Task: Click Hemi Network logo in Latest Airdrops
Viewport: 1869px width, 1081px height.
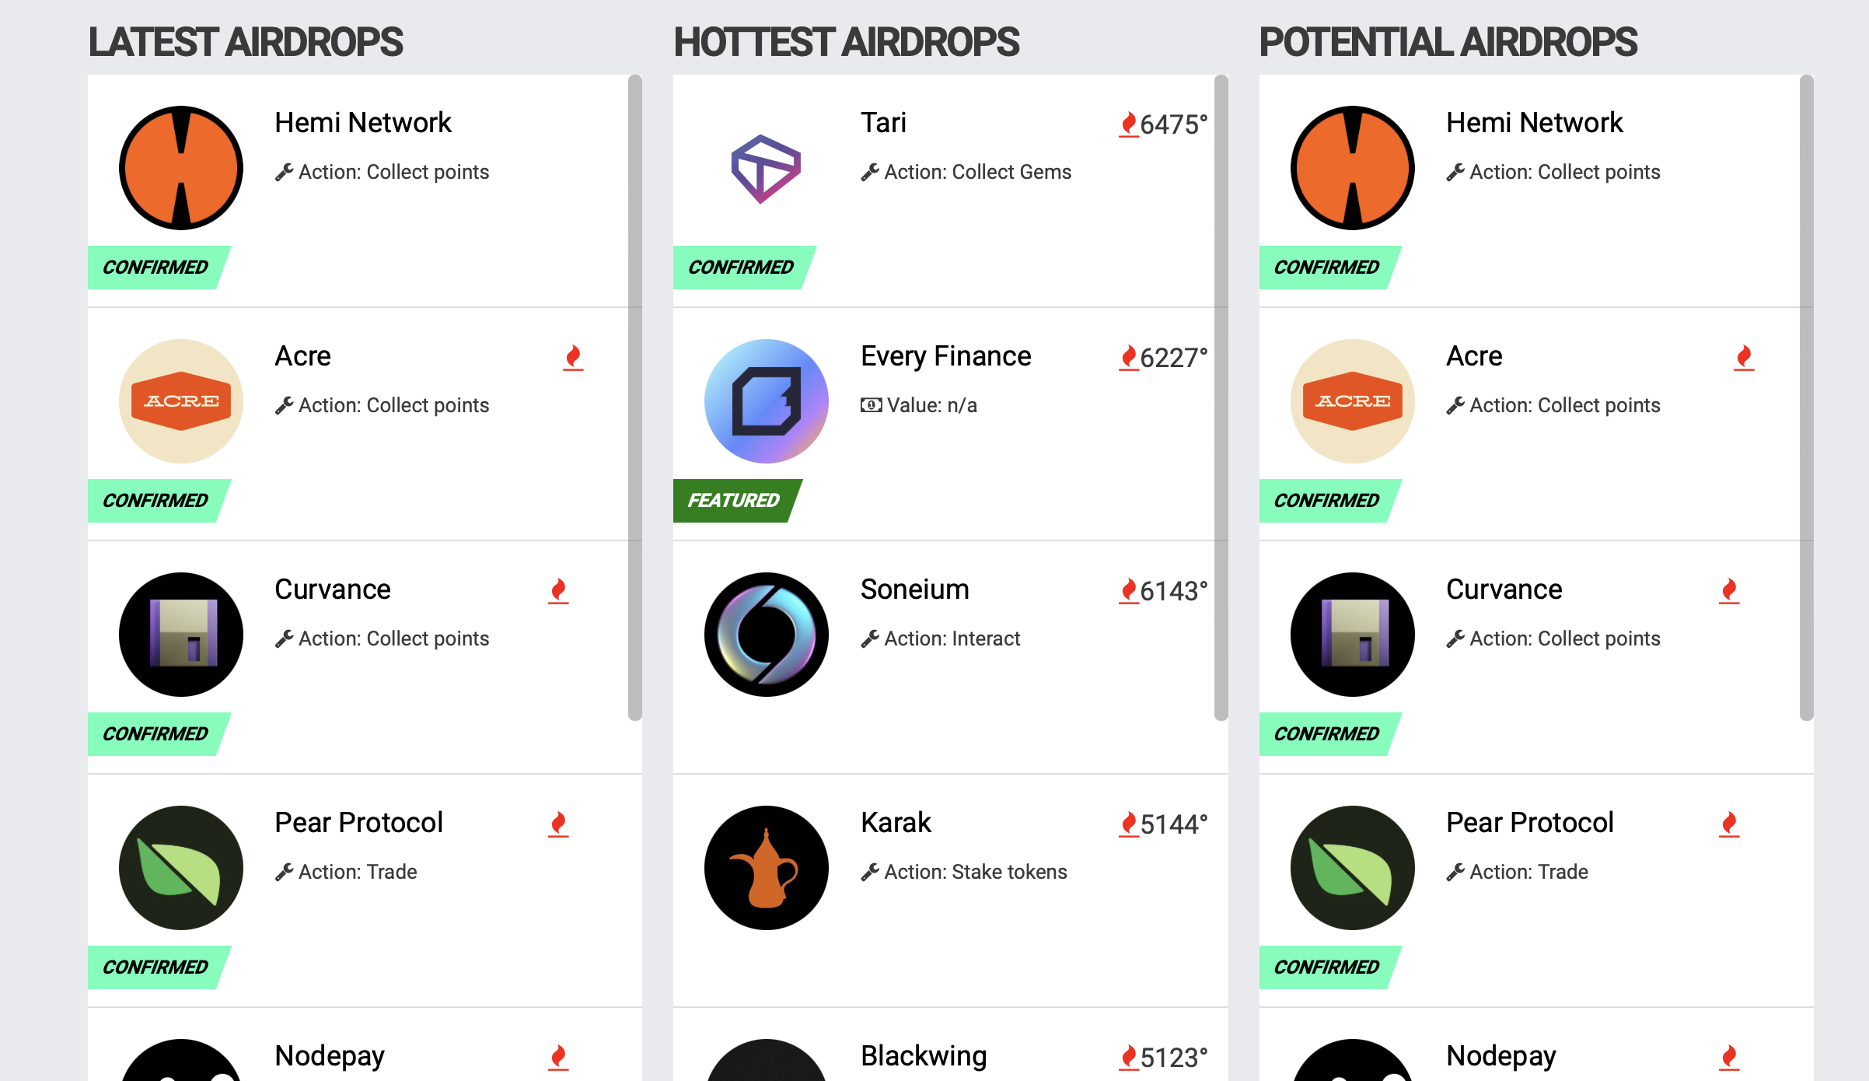Action: point(181,168)
